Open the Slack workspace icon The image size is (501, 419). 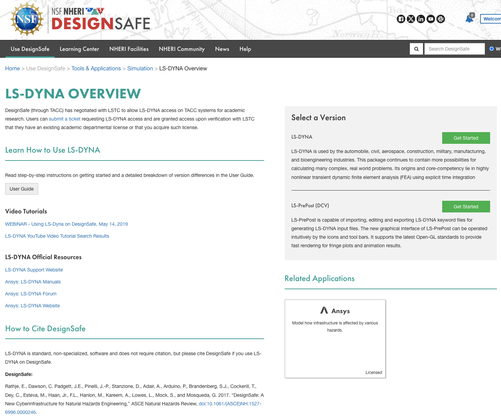441,19
